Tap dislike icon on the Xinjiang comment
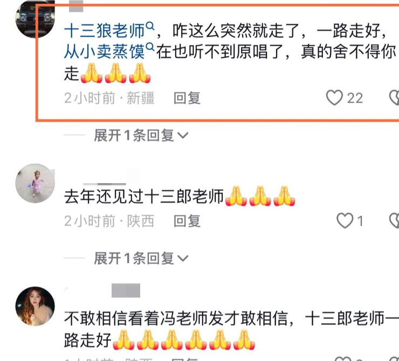 394,98
